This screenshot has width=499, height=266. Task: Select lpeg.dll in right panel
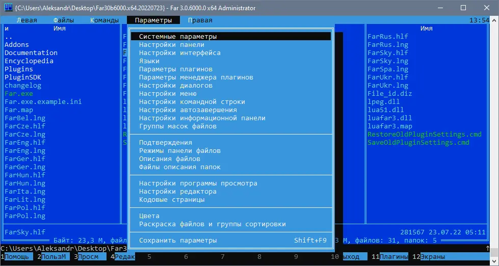pos(384,102)
